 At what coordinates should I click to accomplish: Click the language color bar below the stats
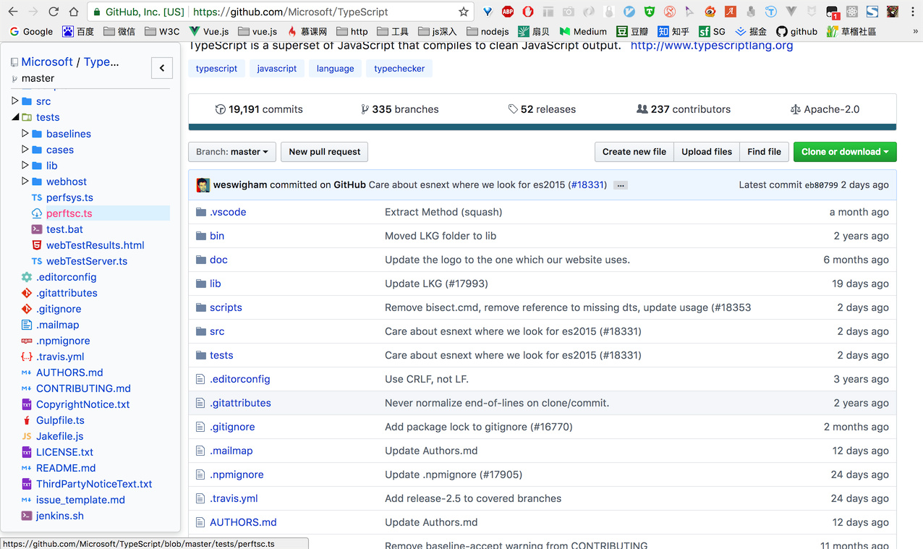pos(542,127)
